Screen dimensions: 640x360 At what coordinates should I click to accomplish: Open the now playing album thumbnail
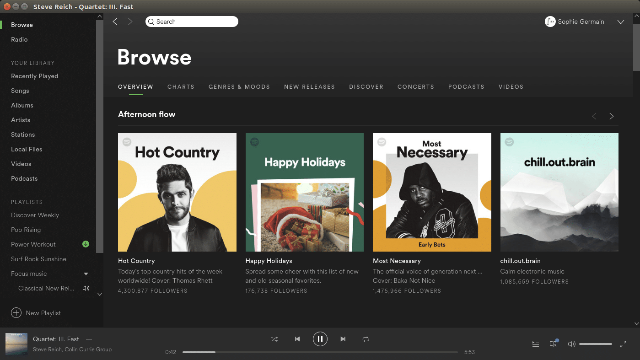pyautogui.click(x=16, y=344)
